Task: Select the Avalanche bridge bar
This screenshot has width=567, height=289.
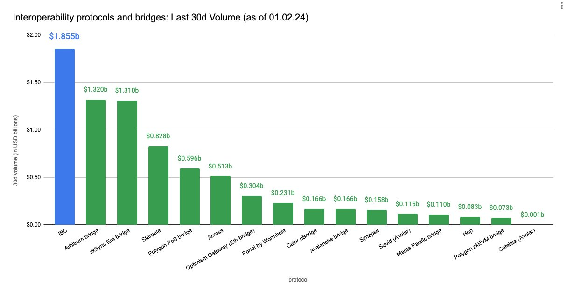Action: tap(345, 217)
